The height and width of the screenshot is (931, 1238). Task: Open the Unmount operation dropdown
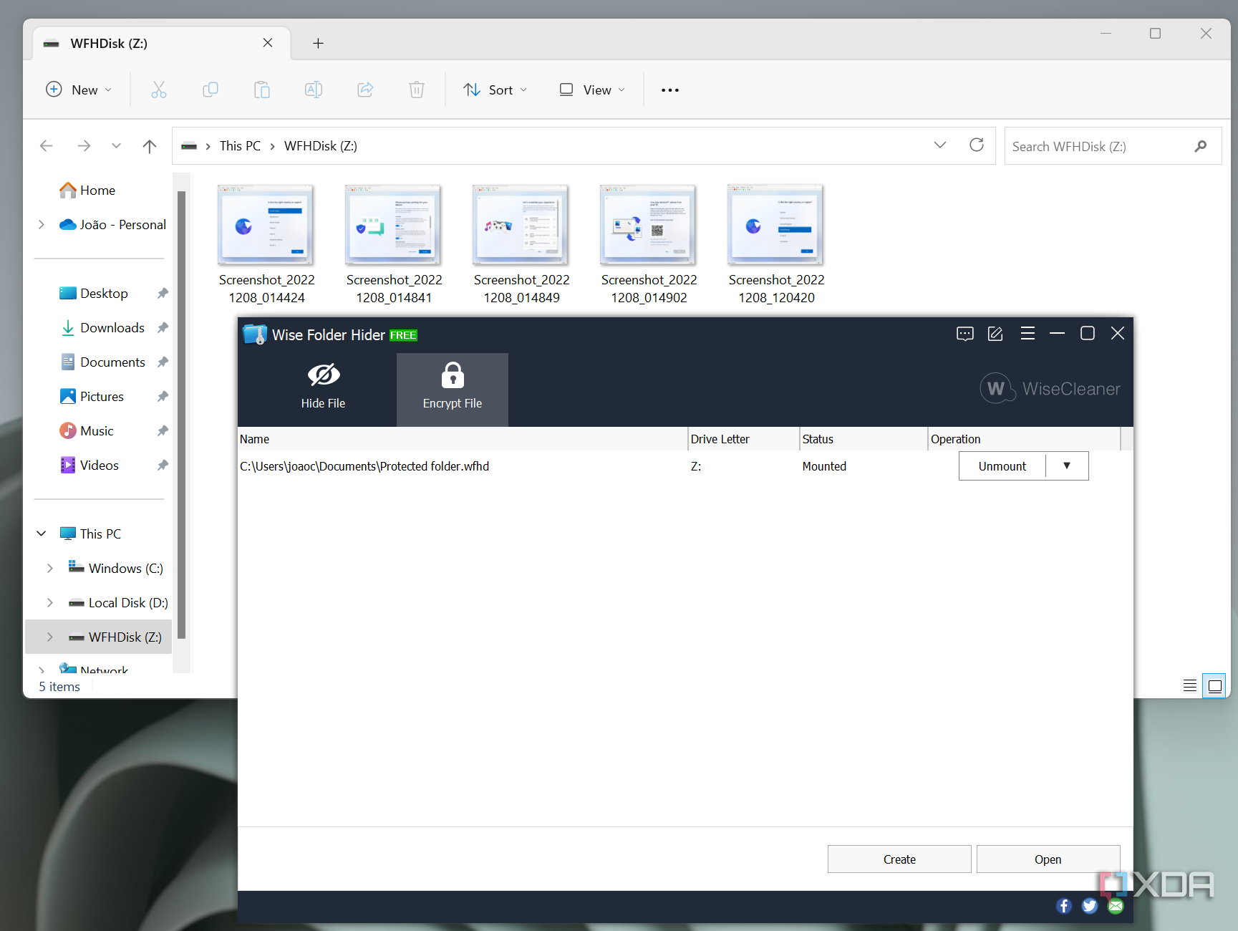1066,465
